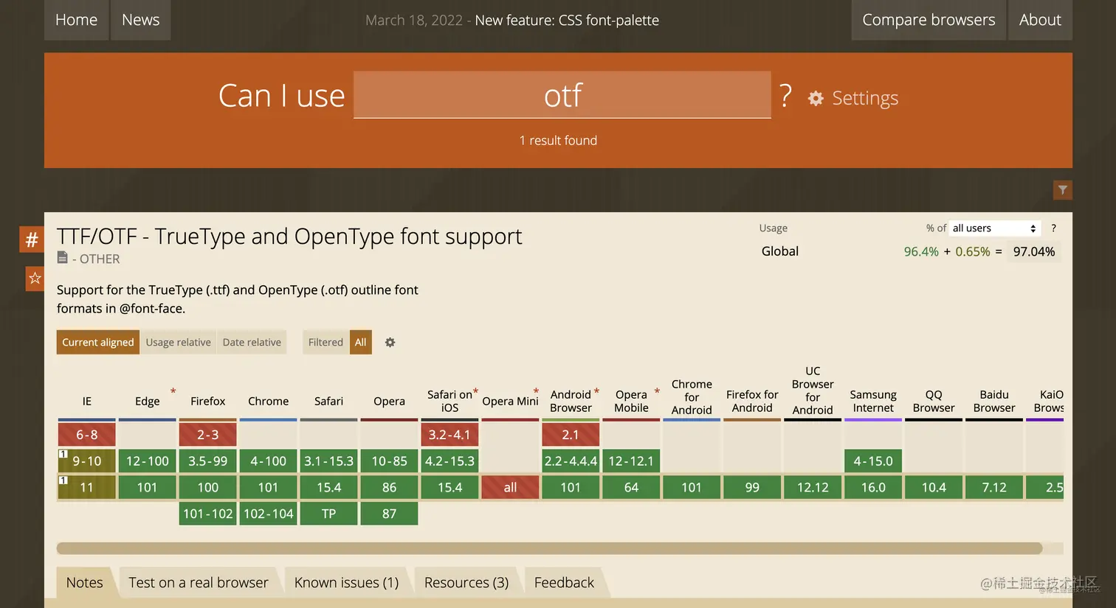Click Samsung Internet 4-15.0 cell
This screenshot has height=608, width=1116.
point(873,461)
